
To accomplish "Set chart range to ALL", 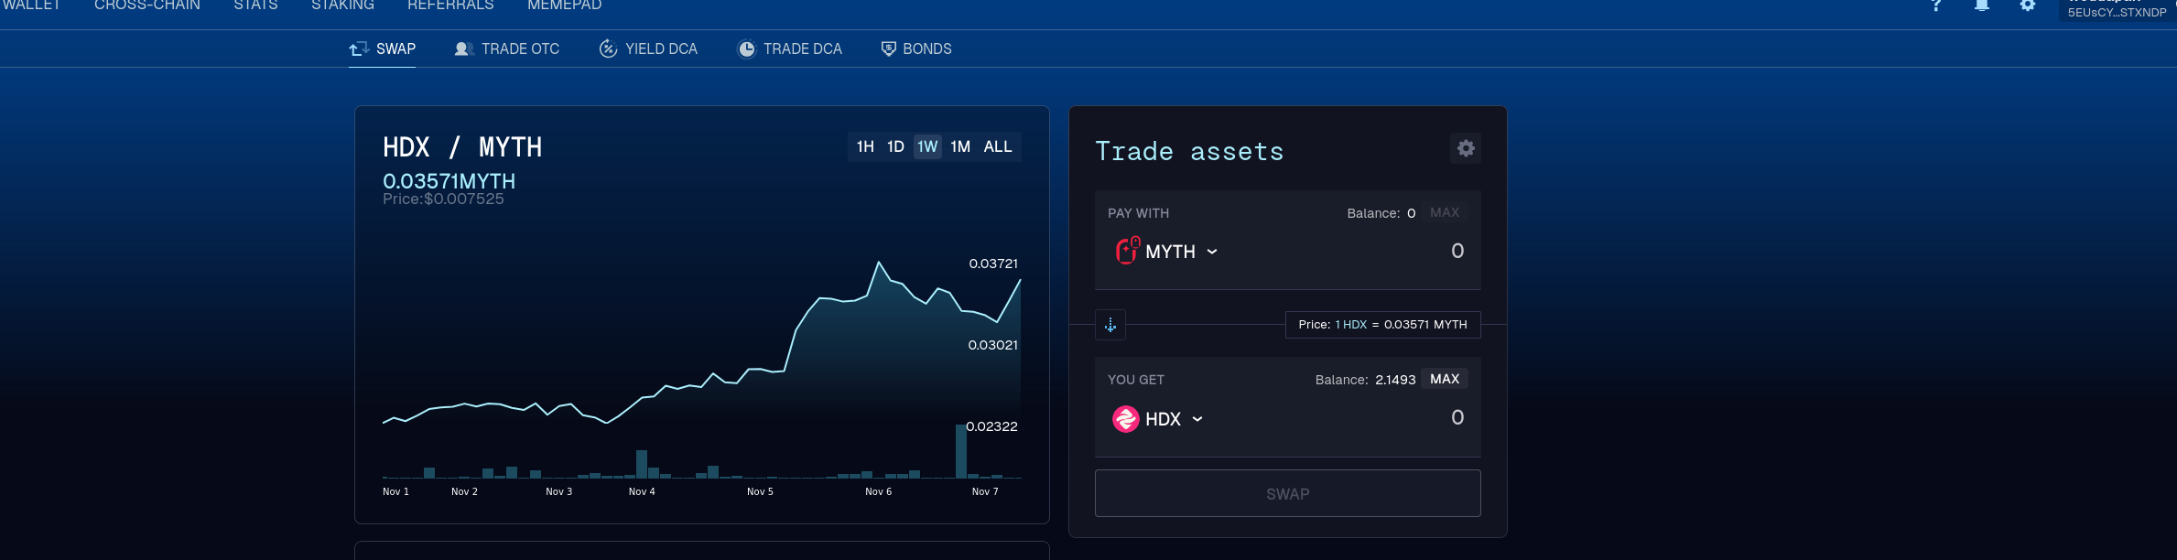I will [x=998, y=146].
